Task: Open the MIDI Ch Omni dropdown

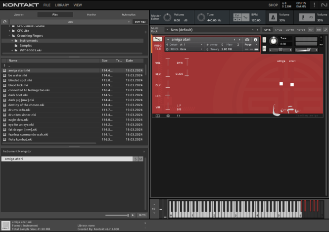Action: coord(185,49)
